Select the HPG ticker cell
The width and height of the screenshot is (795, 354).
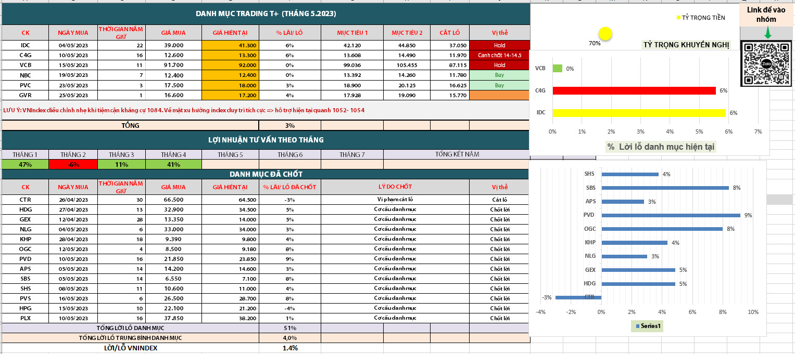click(x=26, y=308)
